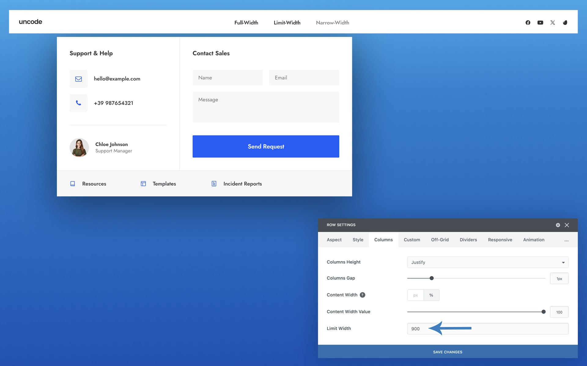Open the YouTube icon link

[540, 23]
